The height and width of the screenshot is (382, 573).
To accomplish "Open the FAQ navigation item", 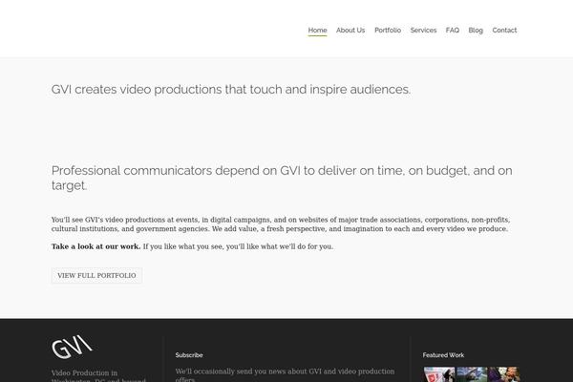I will [453, 31].
